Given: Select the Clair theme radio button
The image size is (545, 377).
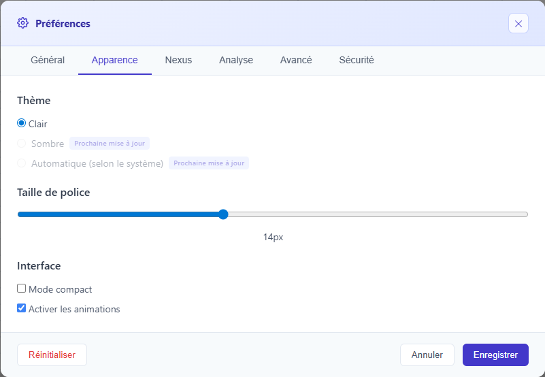Looking at the screenshot, I should [x=22, y=124].
